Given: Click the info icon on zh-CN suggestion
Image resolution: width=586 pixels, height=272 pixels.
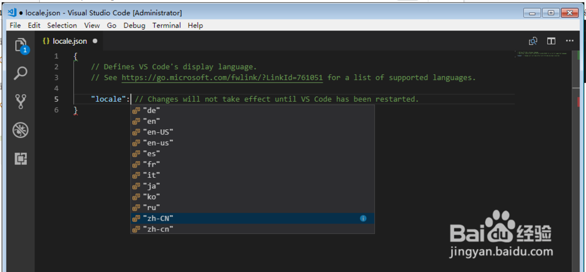Looking at the screenshot, I should pos(363,218).
